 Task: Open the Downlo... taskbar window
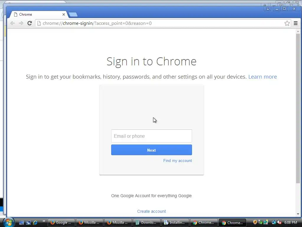(146, 223)
